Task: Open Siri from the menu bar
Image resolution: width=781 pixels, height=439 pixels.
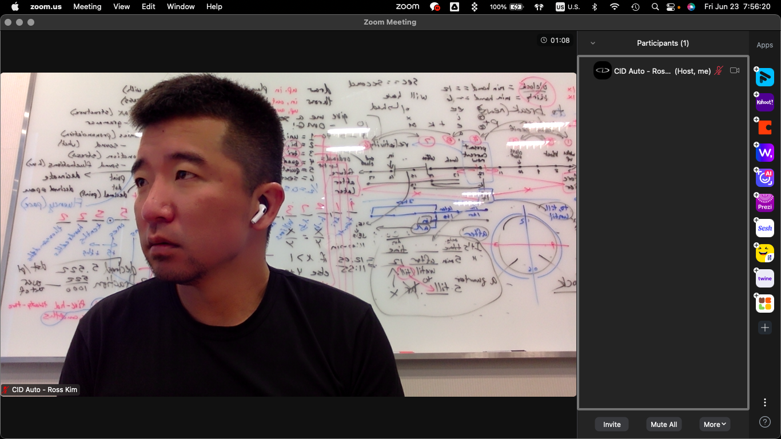Action: point(691,7)
